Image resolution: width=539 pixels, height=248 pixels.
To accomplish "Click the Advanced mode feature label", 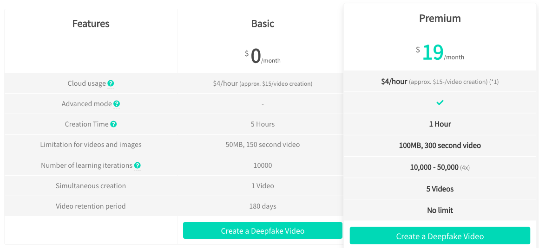I will [x=86, y=103].
